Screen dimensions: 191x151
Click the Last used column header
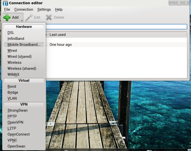(x=58, y=35)
